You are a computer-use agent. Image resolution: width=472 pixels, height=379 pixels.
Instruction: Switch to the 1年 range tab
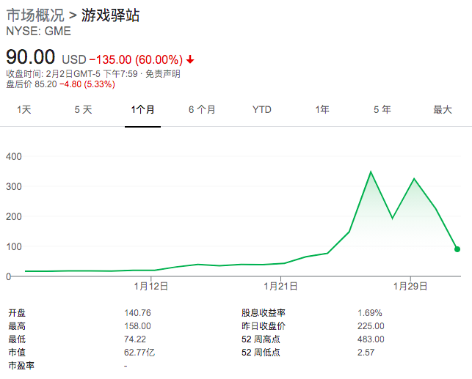322,110
